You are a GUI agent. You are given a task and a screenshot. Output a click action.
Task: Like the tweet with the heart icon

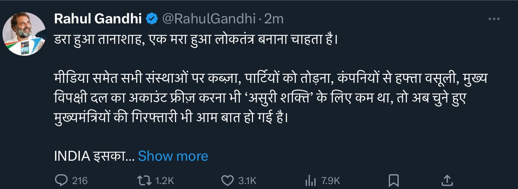coord(228,180)
